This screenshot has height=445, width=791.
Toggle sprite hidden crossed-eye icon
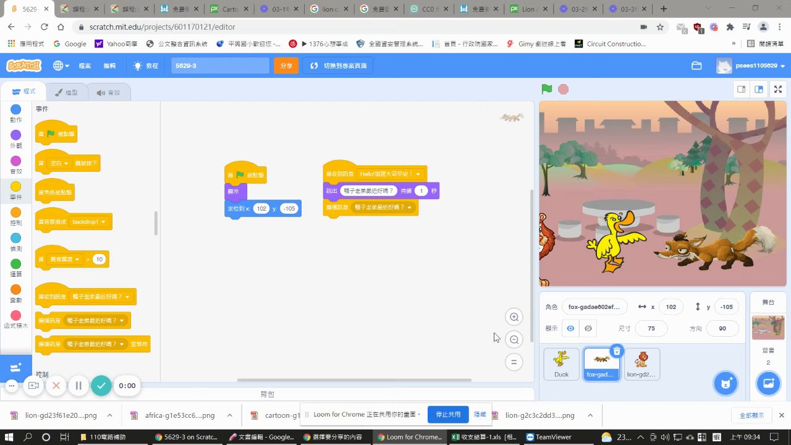click(588, 328)
